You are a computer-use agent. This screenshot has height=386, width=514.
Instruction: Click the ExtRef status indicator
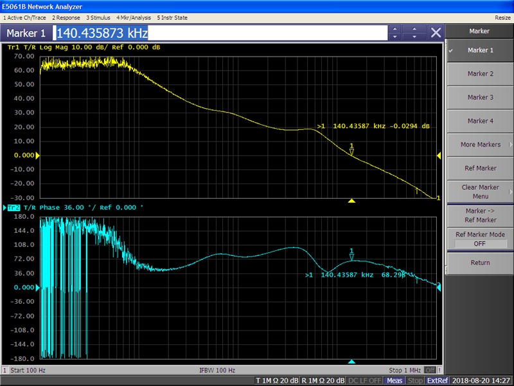pos(438,381)
